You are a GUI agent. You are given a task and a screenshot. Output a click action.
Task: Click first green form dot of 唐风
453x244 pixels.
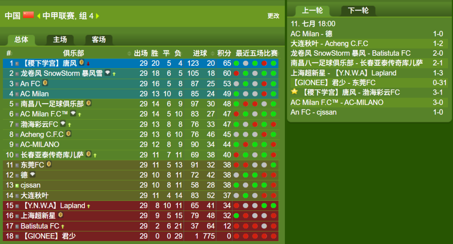(236, 63)
